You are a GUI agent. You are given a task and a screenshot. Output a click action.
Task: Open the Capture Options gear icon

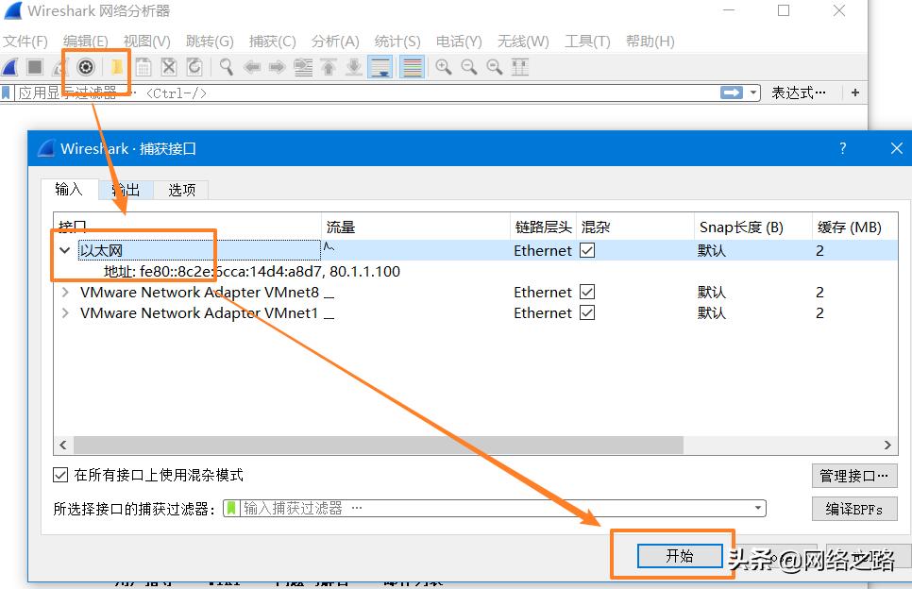(x=85, y=66)
